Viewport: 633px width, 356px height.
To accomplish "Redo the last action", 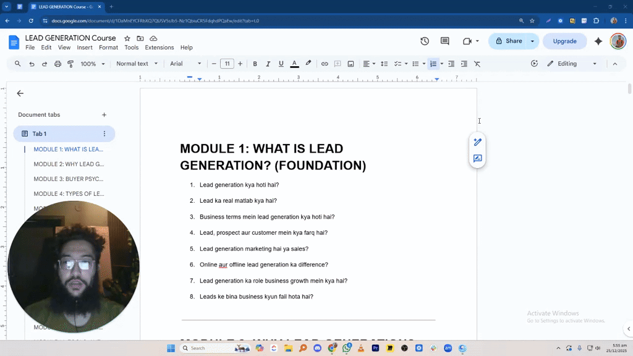I will point(45,64).
